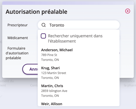Select prescriber Krug, Shari
Image resolution: width=136 pixels, height=109 pixels.
[79, 73]
